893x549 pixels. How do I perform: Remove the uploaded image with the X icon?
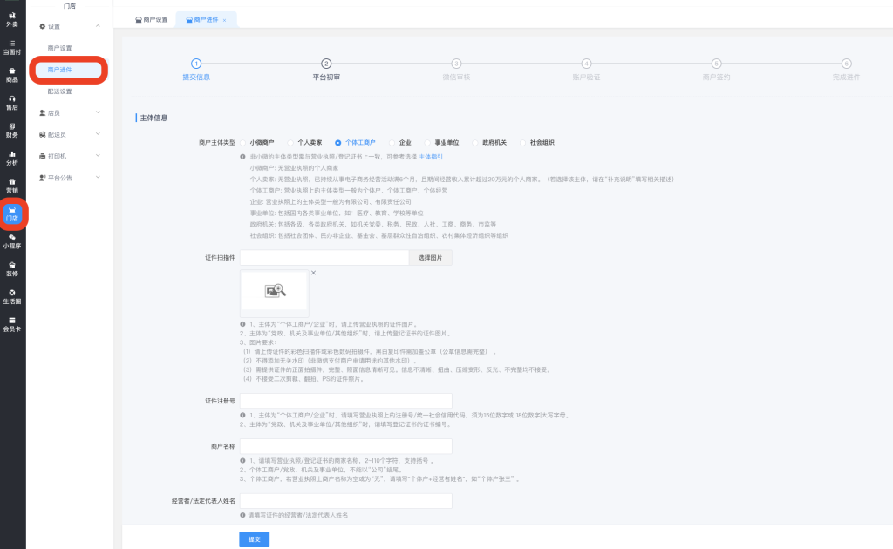pyautogui.click(x=313, y=274)
